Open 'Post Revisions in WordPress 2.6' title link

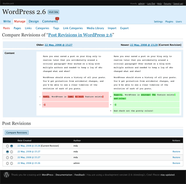click(x=80, y=35)
